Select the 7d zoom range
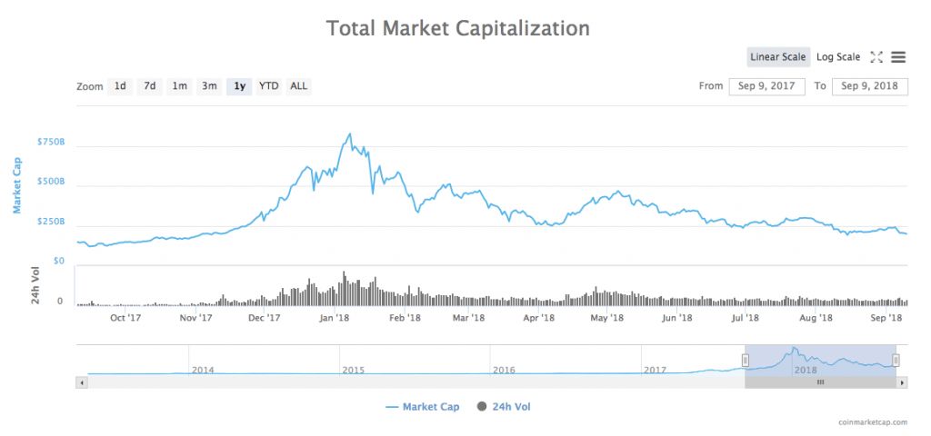 150,86
